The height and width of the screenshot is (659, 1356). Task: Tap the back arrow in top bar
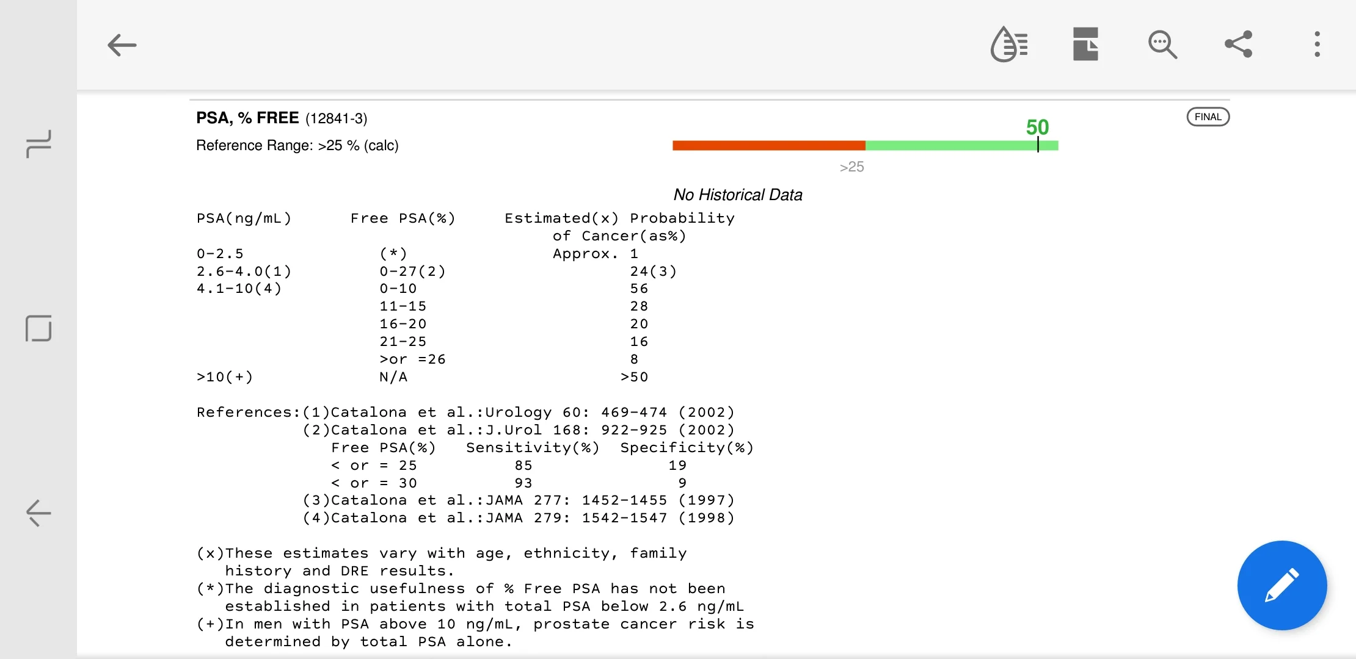[122, 45]
